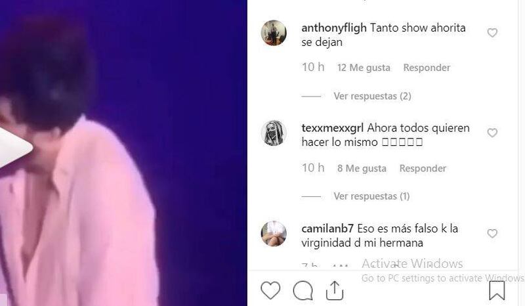Like the post with the heart icon
This screenshot has width=525, height=306.
tap(270, 290)
